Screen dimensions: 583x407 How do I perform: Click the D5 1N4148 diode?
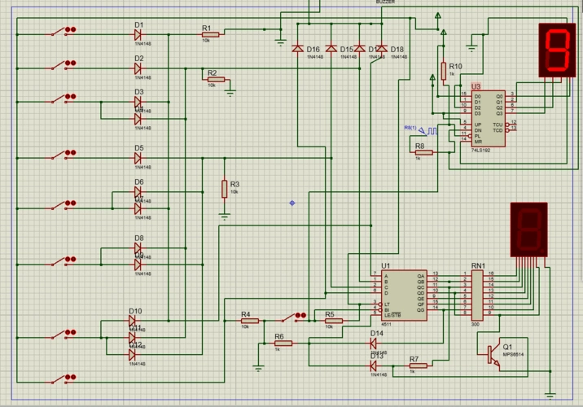click(138, 157)
